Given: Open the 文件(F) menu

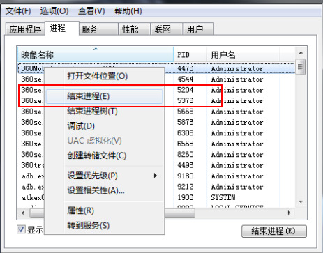Looking at the screenshot, I should [x=18, y=11].
